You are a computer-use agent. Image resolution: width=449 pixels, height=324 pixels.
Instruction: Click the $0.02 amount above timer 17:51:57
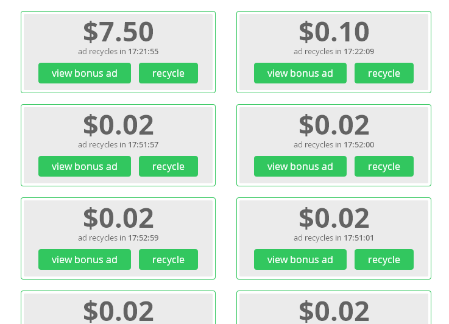pyautogui.click(x=118, y=125)
